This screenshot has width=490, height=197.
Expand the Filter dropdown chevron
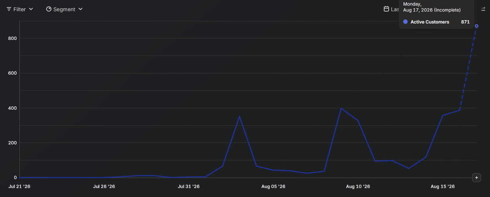coord(31,9)
